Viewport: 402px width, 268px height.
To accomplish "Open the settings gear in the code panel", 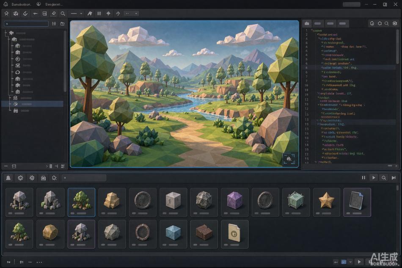I will coord(395,23).
